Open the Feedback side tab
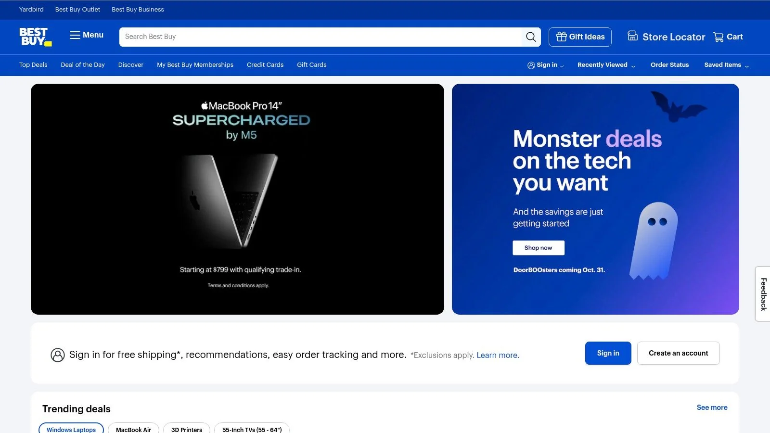Viewport: 770px width, 433px height. 763,294
